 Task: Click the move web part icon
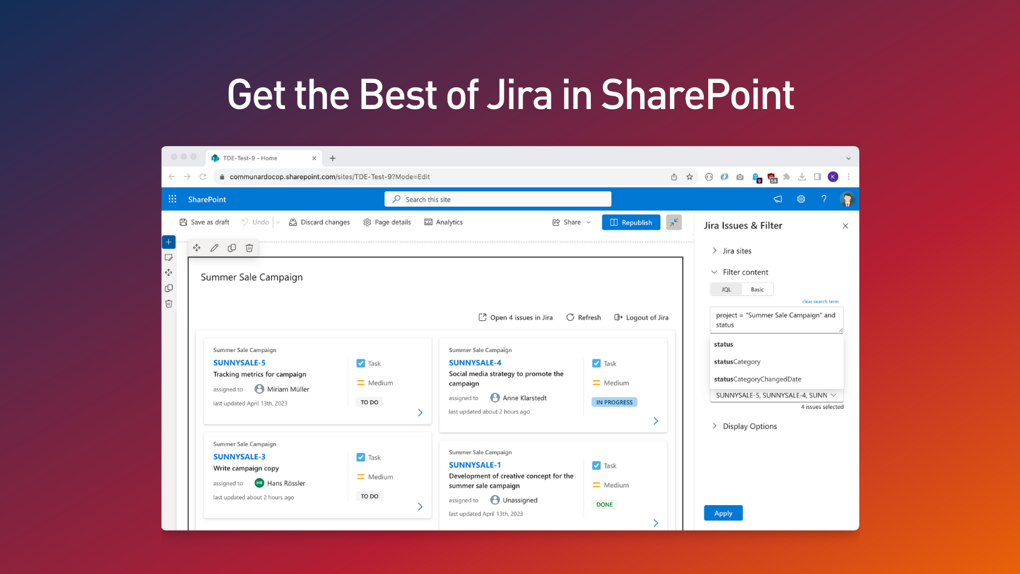[196, 248]
